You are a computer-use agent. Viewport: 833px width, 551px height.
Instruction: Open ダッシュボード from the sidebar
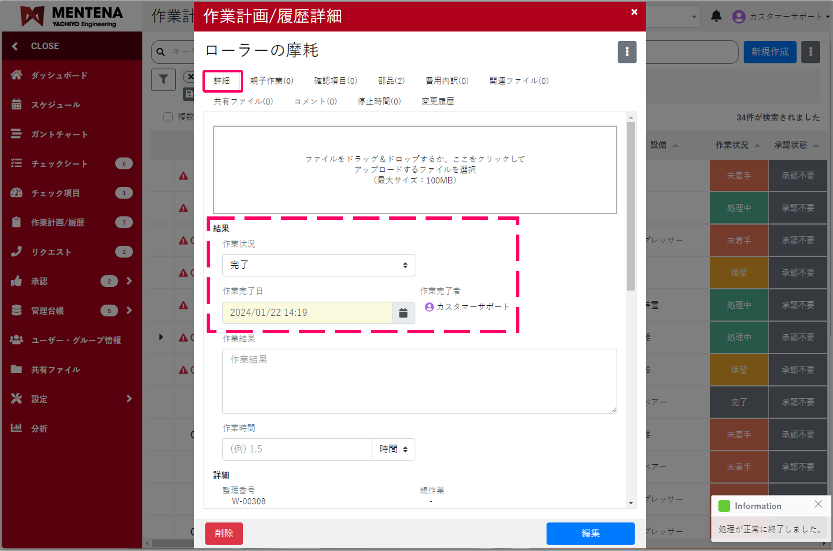click(x=59, y=75)
